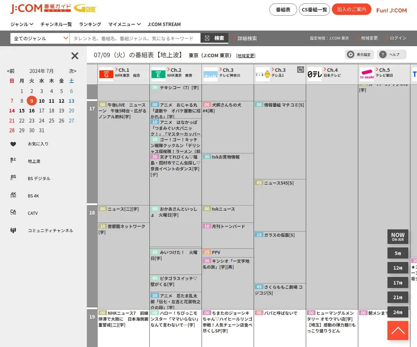Viewport: 417px width, 347px height.
Task: Click the 地域変更 link in grey bar
Action: pos(367,38)
